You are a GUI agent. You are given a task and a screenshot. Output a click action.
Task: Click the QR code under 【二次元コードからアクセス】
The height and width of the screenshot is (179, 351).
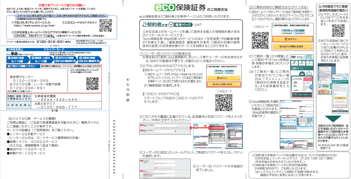pyautogui.click(x=223, y=103)
